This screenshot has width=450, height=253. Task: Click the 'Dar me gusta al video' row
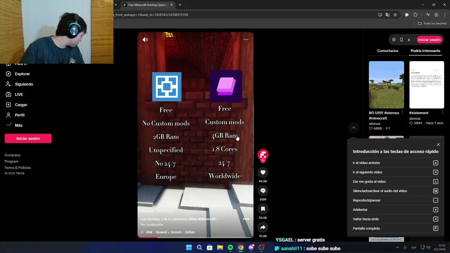(396, 182)
